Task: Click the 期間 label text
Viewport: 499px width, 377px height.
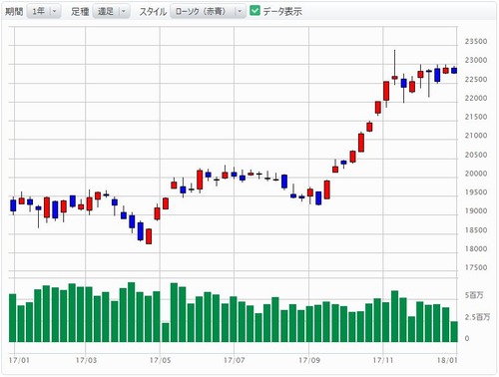Action: (x=14, y=12)
